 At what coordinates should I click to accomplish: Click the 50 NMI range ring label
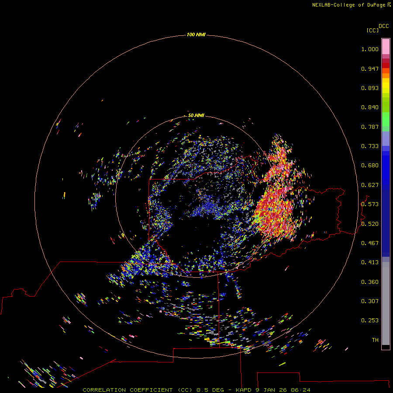196,115
